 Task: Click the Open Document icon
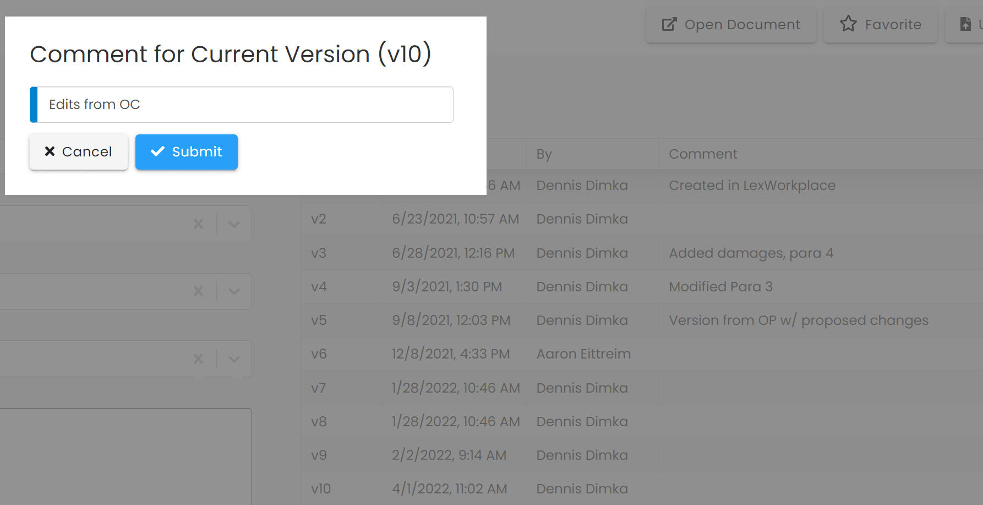pyautogui.click(x=669, y=24)
